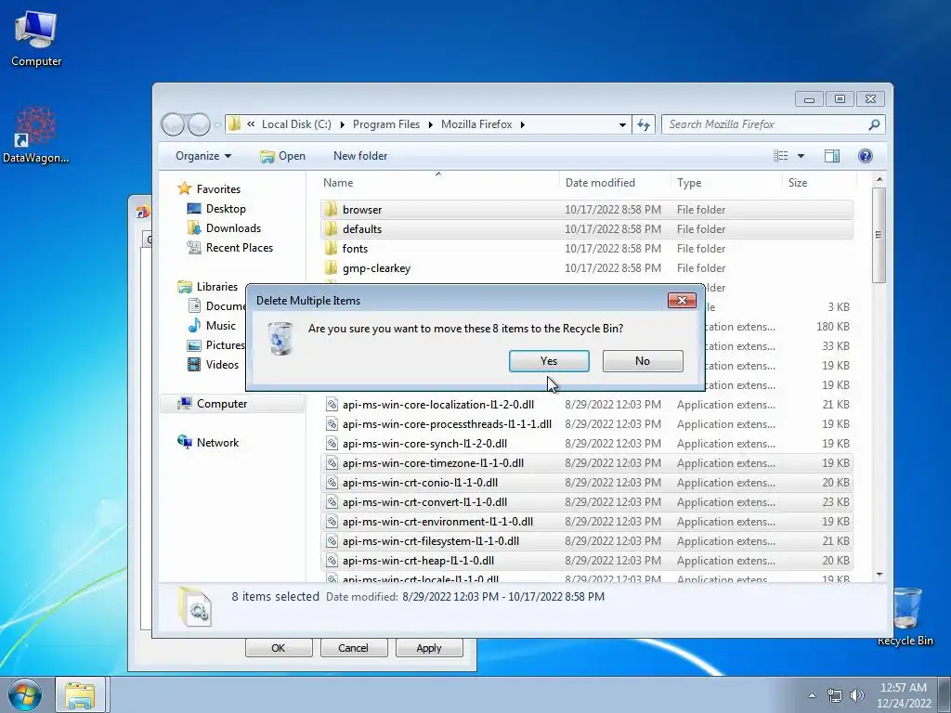The image size is (951, 713).
Task: Click Mozilla Firefox in address bar
Action: (x=476, y=124)
